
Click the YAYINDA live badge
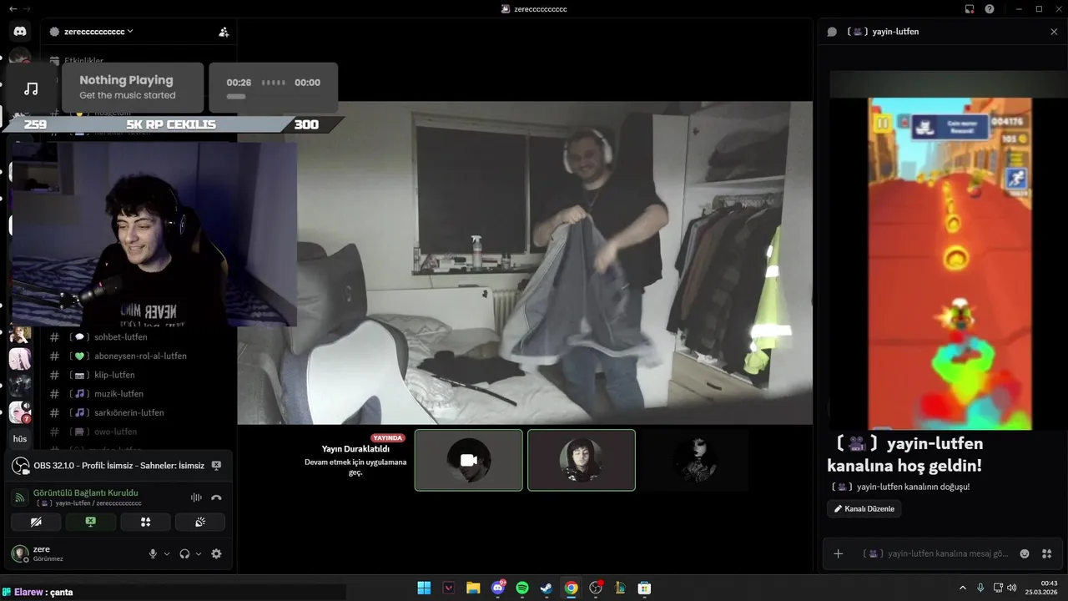point(388,437)
